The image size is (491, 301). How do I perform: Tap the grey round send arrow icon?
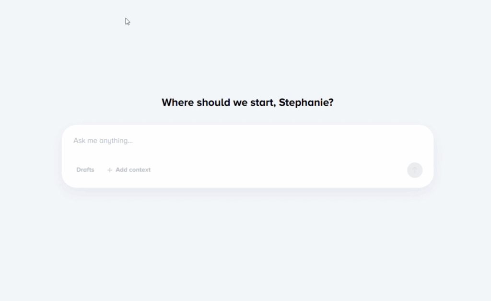[x=415, y=170]
